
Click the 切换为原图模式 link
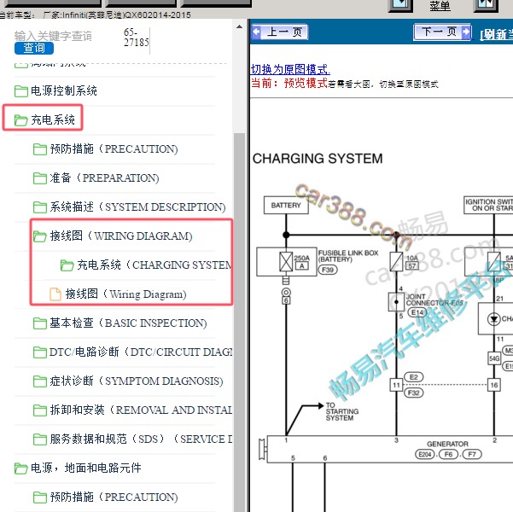point(290,69)
